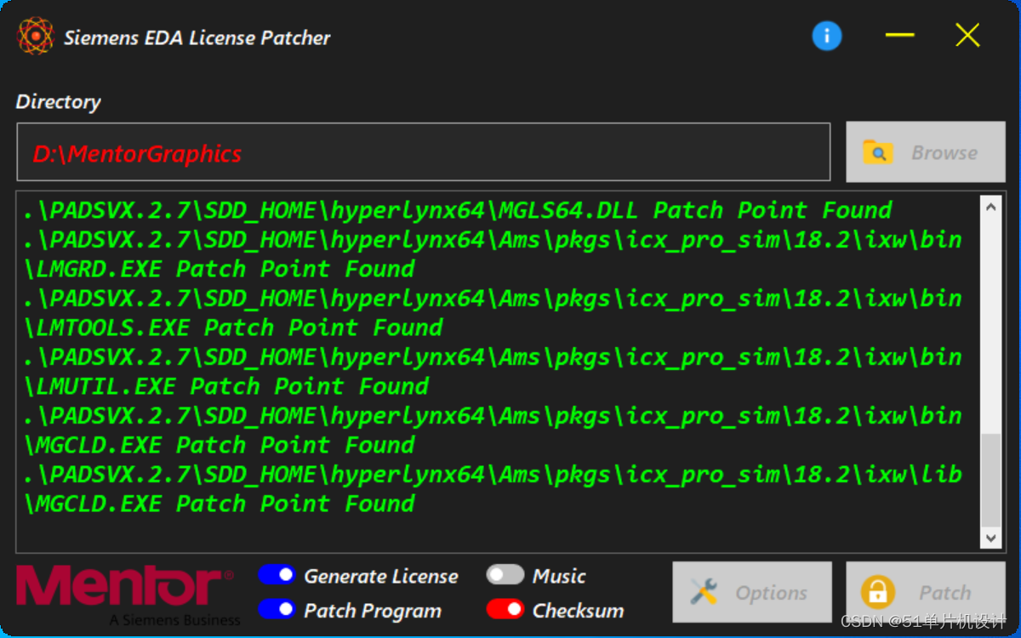The height and width of the screenshot is (638, 1021).
Task: Click the log scrollbar down arrow
Action: (991, 538)
